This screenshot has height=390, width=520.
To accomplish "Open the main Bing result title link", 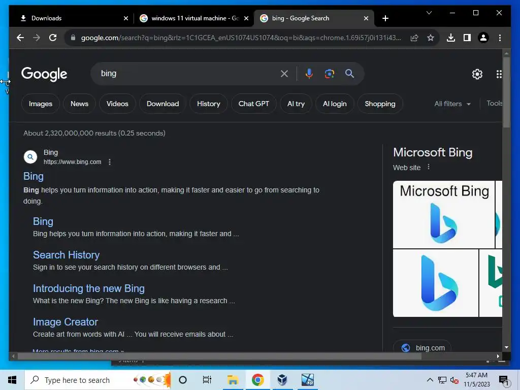I will 34,176.
